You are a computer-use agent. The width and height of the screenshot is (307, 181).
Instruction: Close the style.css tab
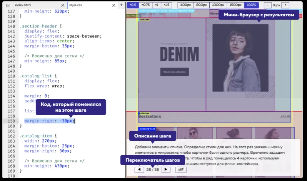click(x=113, y=5)
